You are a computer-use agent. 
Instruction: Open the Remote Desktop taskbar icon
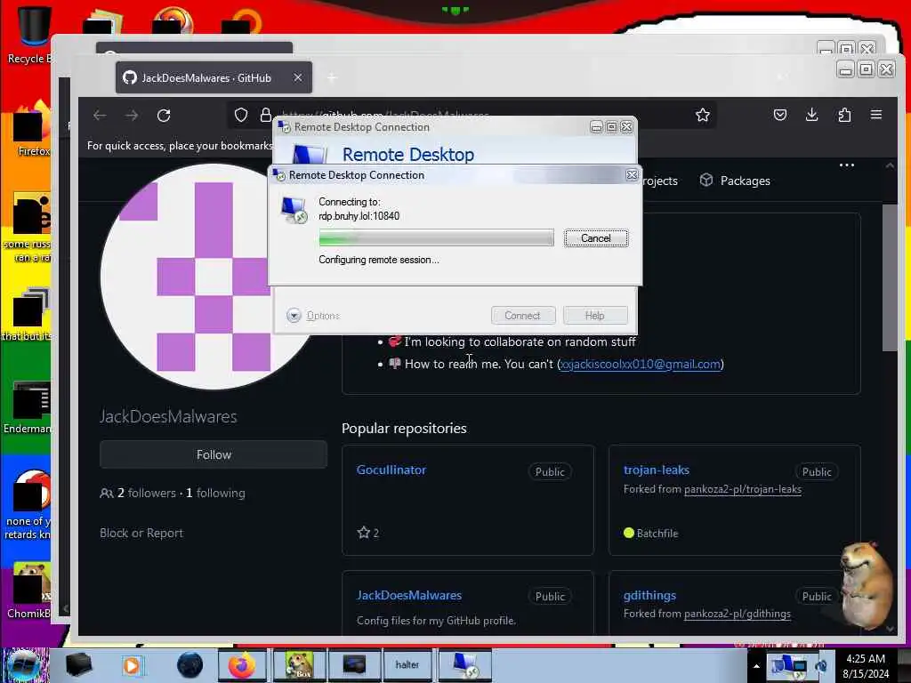[465, 665]
